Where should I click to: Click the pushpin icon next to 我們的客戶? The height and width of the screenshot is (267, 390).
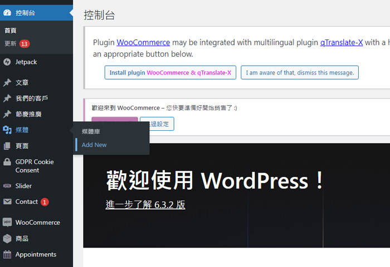[x=7, y=98]
